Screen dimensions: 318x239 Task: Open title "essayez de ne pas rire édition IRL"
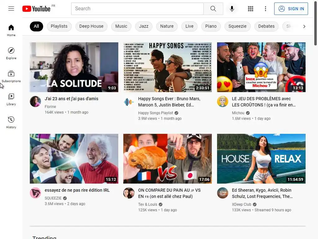(77, 190)
